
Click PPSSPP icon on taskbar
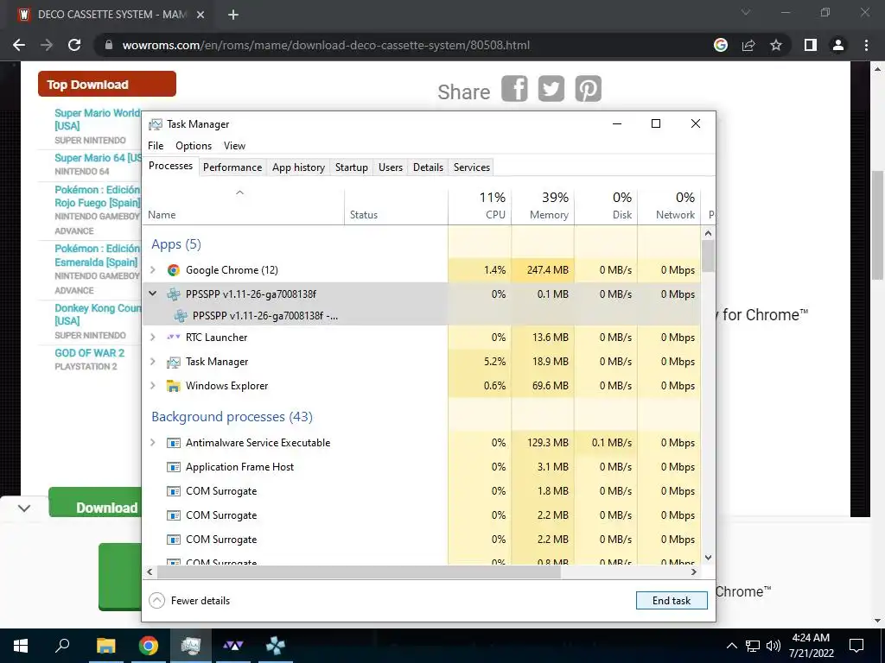(x=276, y=646)
